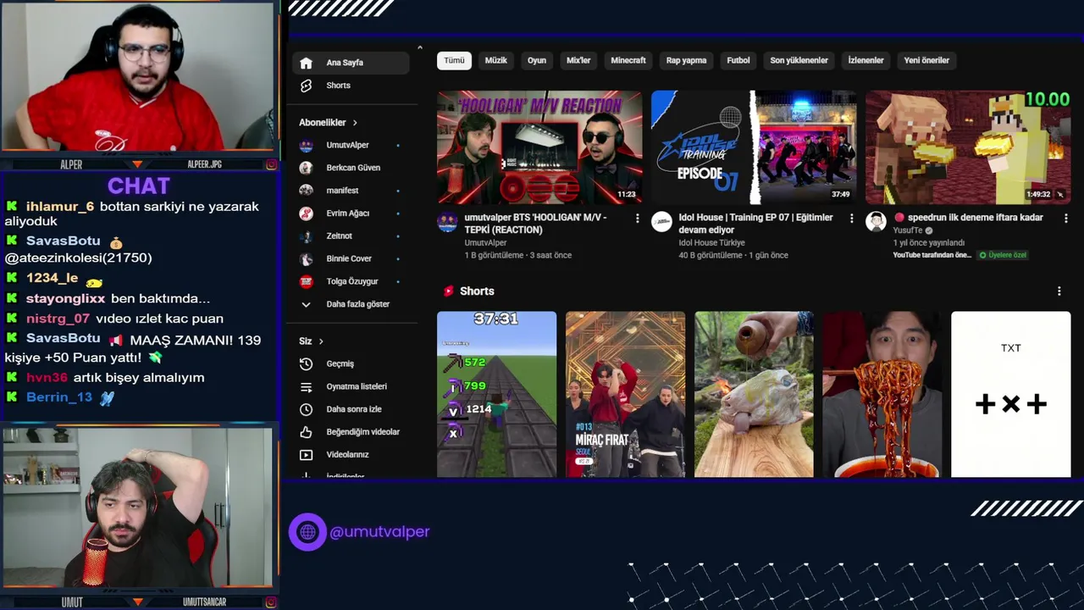
Task: Click umutvalper channel avatar under HOOLIGAN video
Action: [x=447, y=222]
